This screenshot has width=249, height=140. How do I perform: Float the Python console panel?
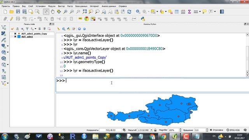pos(245,24)
